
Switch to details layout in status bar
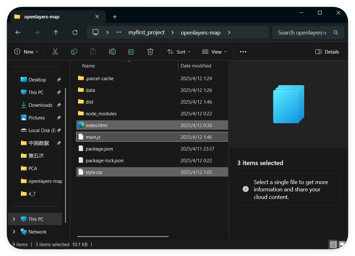(x=333, y=244)
